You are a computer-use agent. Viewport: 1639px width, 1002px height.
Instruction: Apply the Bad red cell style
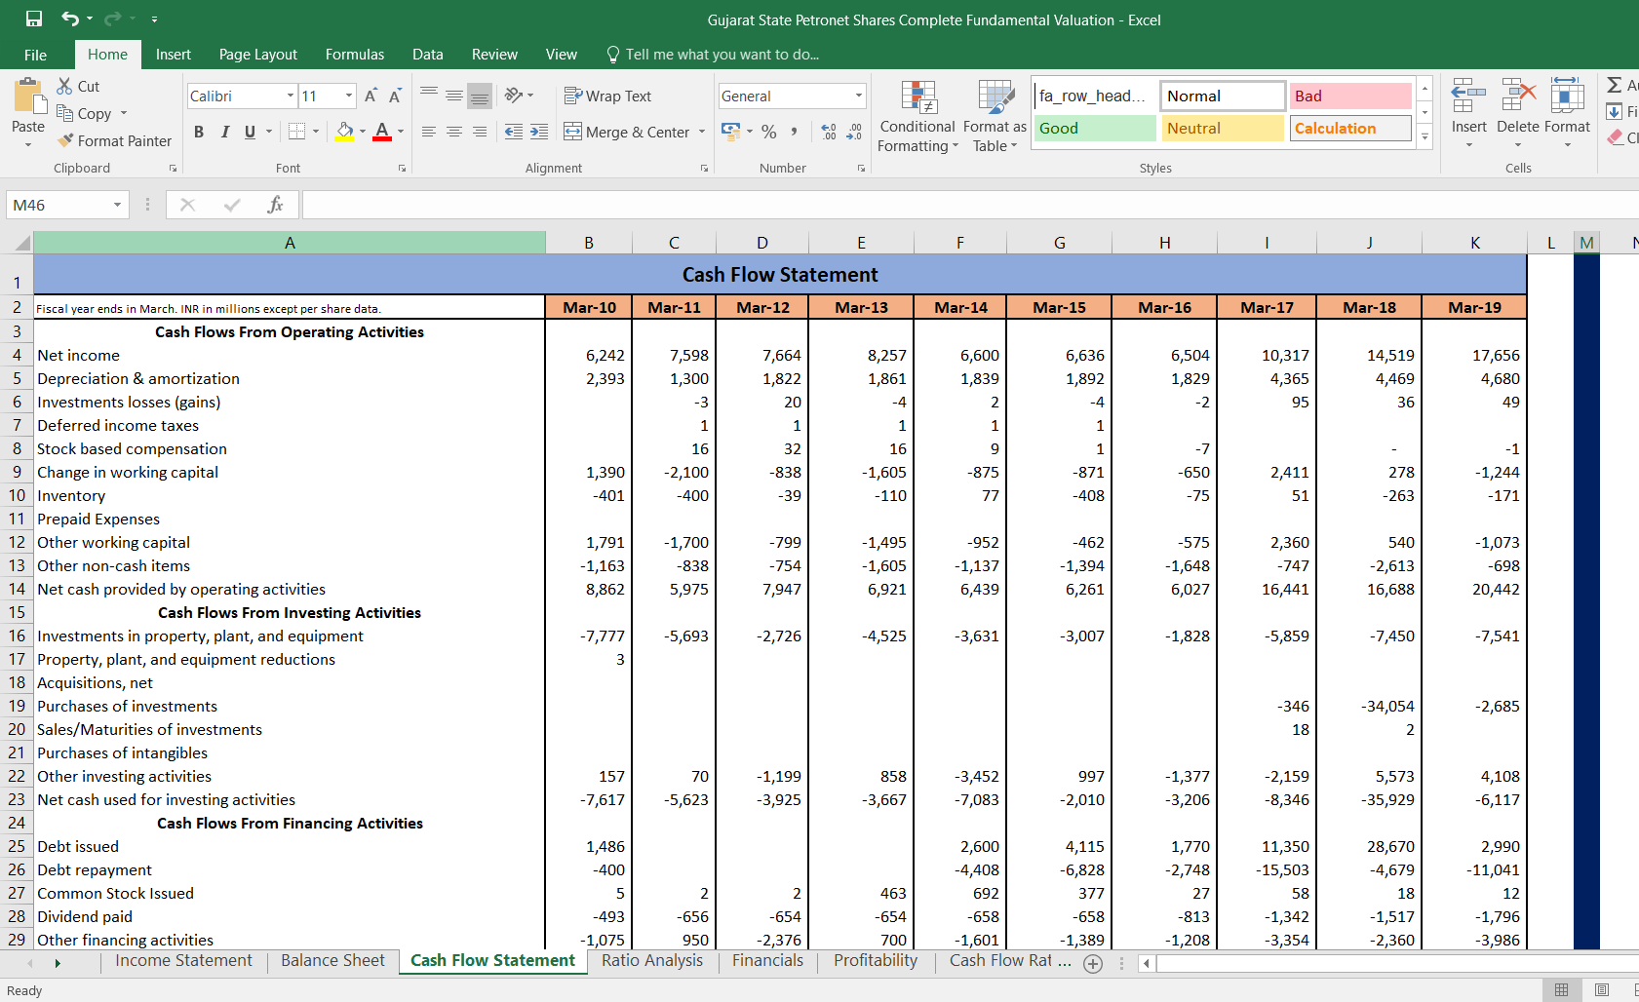click(1350, 96)
